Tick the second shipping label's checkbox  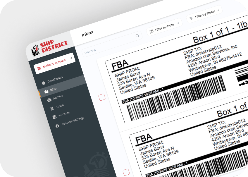click(x=126, y=172)
